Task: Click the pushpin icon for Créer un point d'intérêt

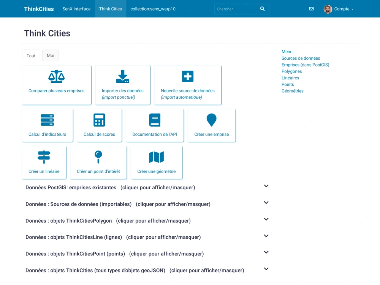Action: (x=98, y=157)
